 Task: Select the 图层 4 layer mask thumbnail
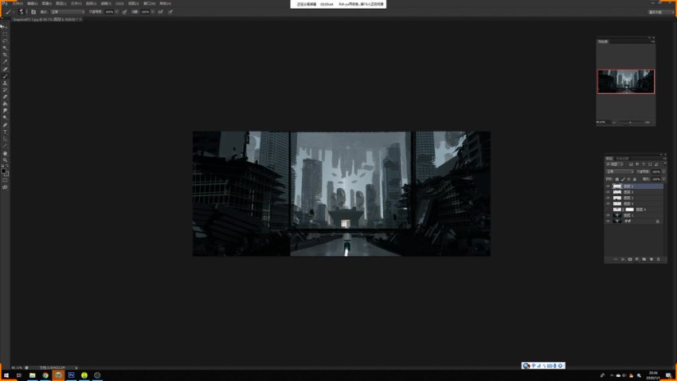click(x=629, y=210)
